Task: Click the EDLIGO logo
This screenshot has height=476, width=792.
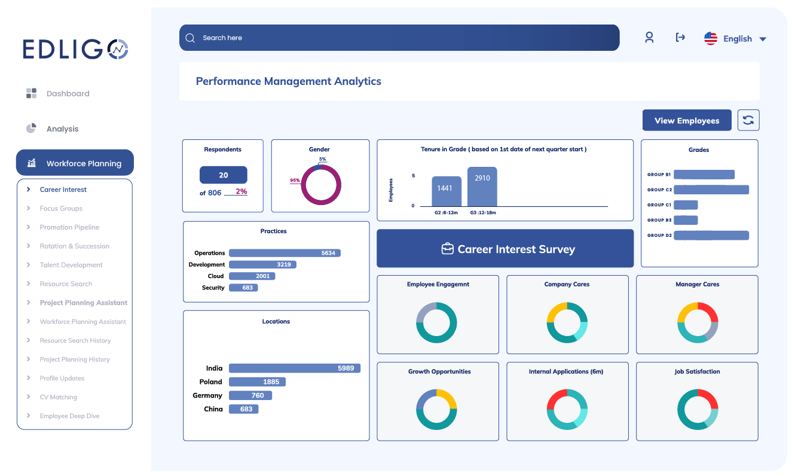Action: tap(74, 49)
